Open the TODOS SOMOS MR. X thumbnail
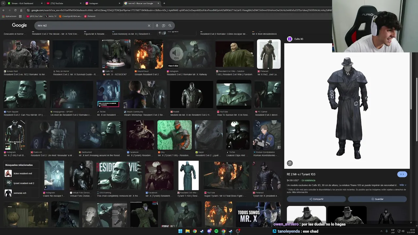 (x=258, y=214)
